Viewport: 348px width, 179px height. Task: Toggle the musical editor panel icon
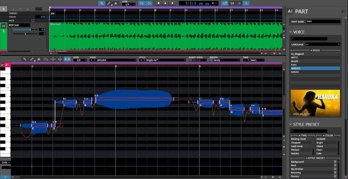tap(225, 3)
